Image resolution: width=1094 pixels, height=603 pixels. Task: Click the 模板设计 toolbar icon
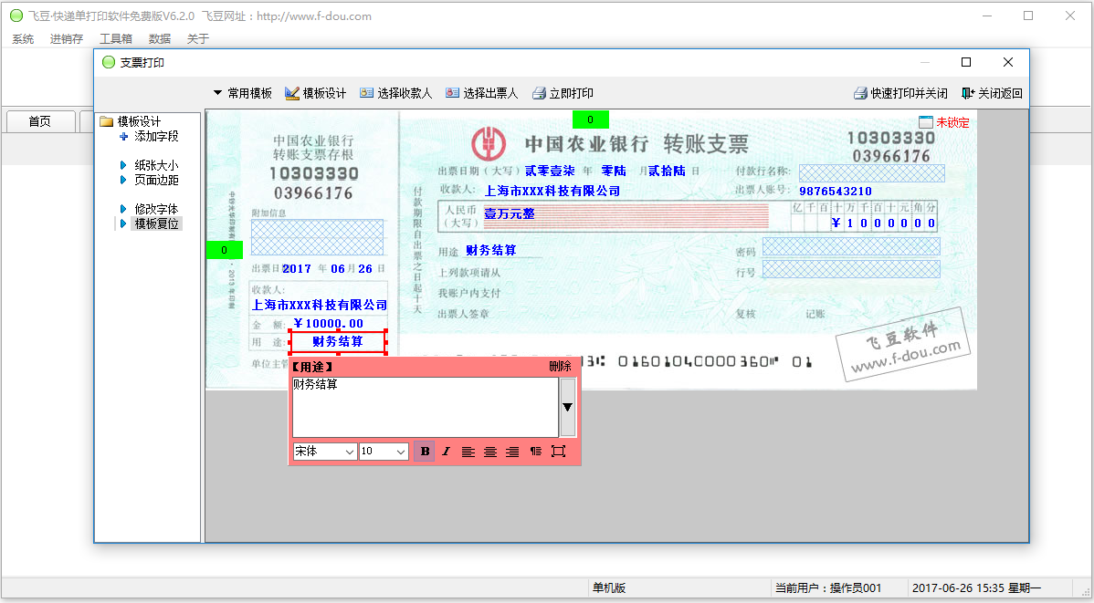291,93
